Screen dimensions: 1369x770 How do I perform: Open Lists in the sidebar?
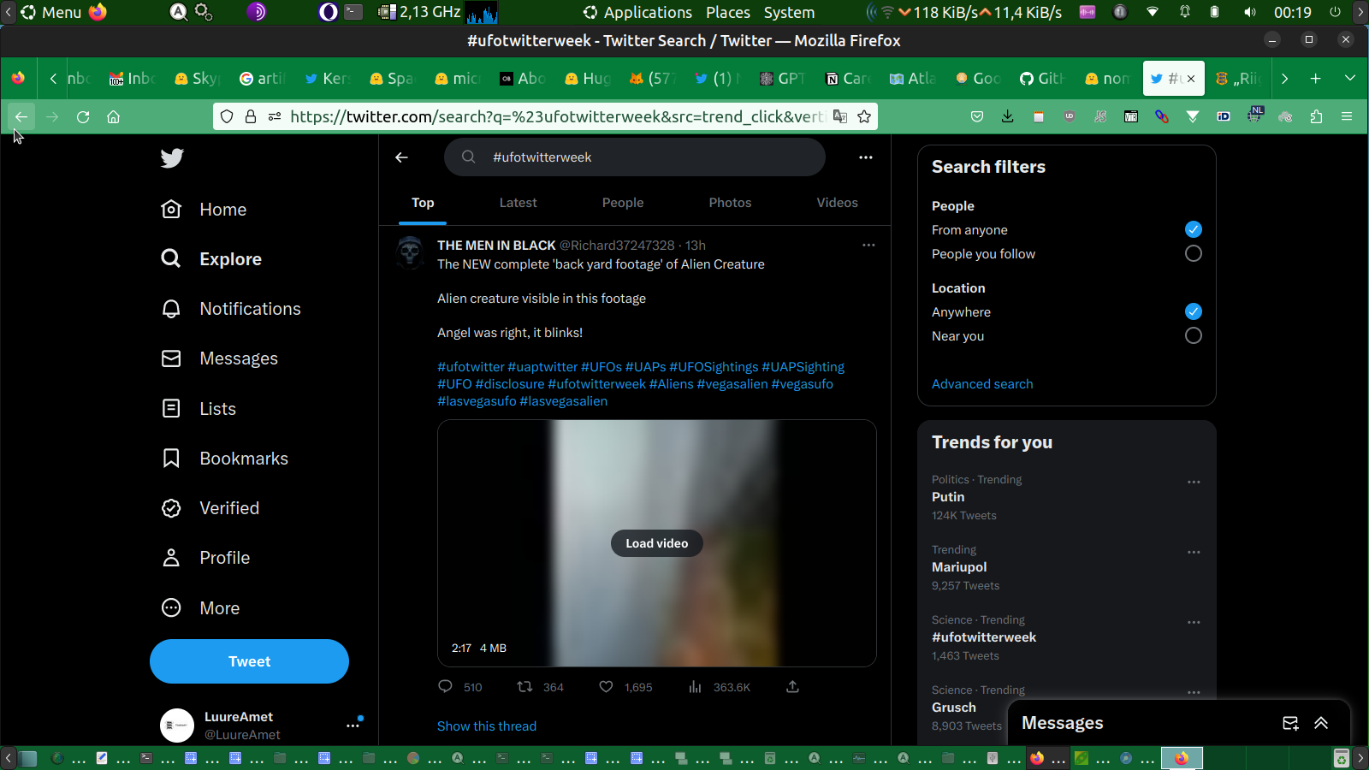(199, 409)
